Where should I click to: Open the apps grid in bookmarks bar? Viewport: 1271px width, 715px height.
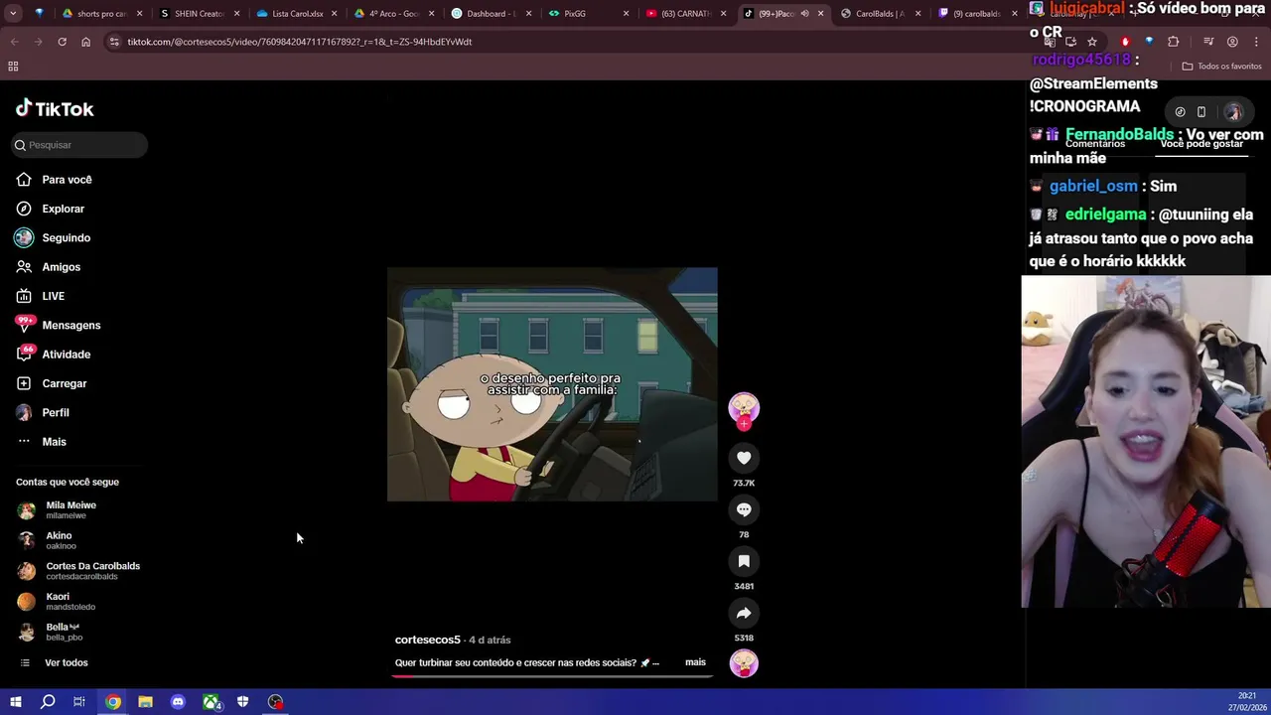[x=13, y=67]
